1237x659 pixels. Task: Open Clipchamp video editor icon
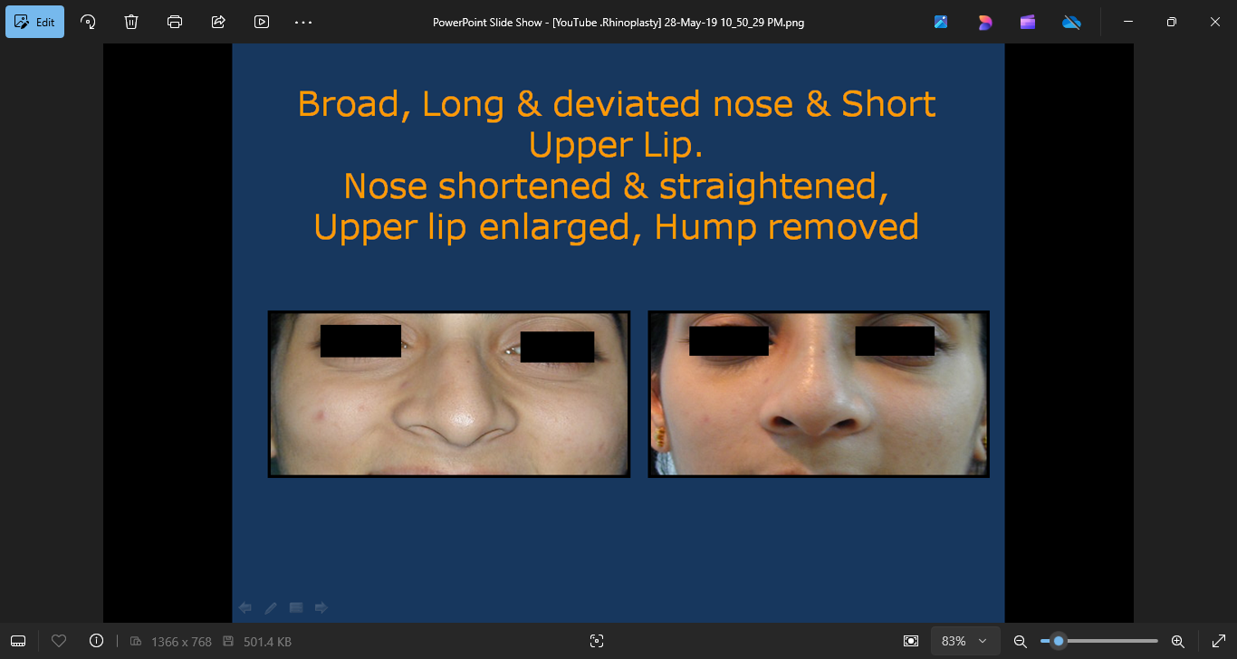click(x=1028, y=22)
